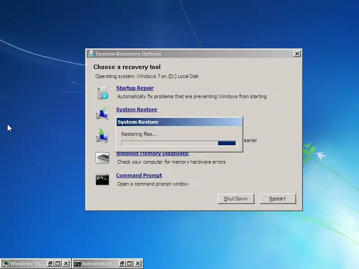
Task: Maximize the Administrat... minimized window
Action: point(130,264)
